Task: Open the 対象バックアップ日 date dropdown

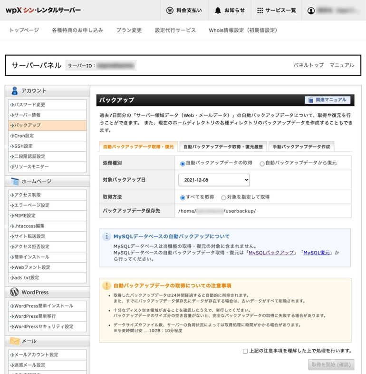Action: [214, 180]
